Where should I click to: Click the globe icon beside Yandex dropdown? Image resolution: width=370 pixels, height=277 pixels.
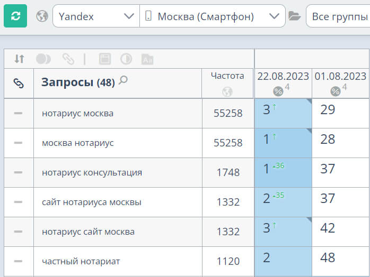pyautogui.click(x=42, y=16)
